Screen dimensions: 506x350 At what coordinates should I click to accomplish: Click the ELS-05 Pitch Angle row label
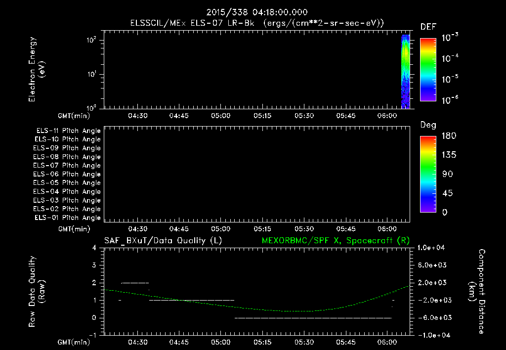tap(67, 183)
